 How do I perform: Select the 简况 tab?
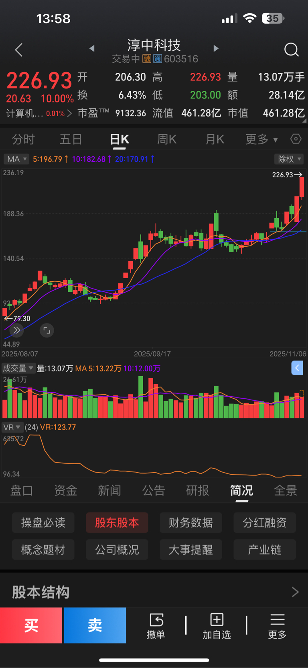tap(241, 490)
